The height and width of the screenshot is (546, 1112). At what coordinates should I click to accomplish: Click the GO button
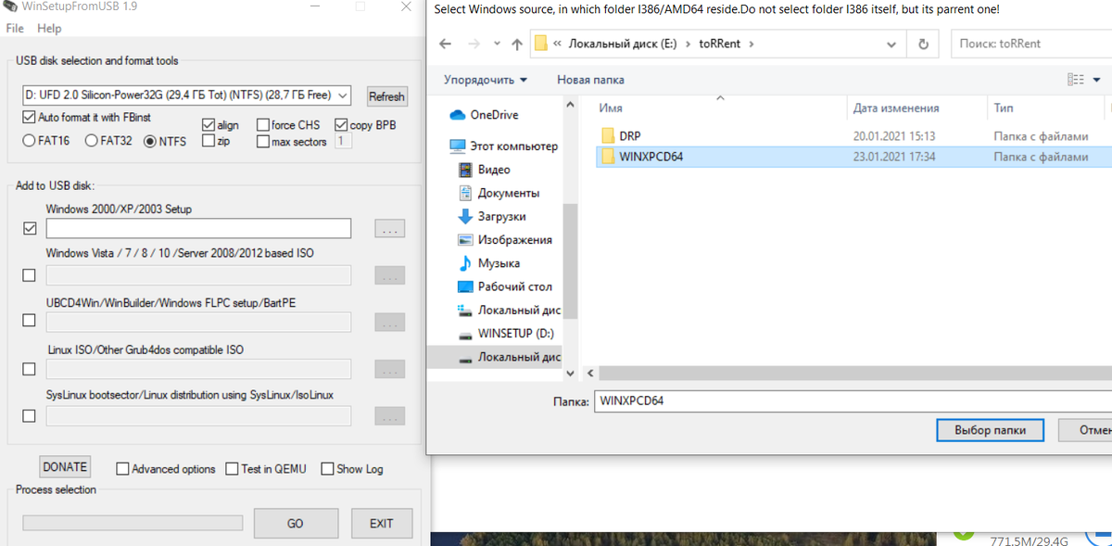pos(295,524)
